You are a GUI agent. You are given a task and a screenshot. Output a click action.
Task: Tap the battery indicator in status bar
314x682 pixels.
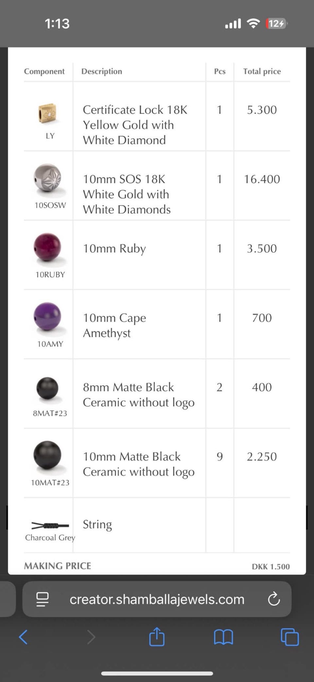click(x=277, y=24)
